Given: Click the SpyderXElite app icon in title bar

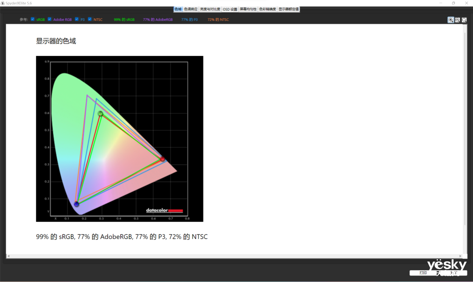Looking at the screenshot, I should point(3,3).
